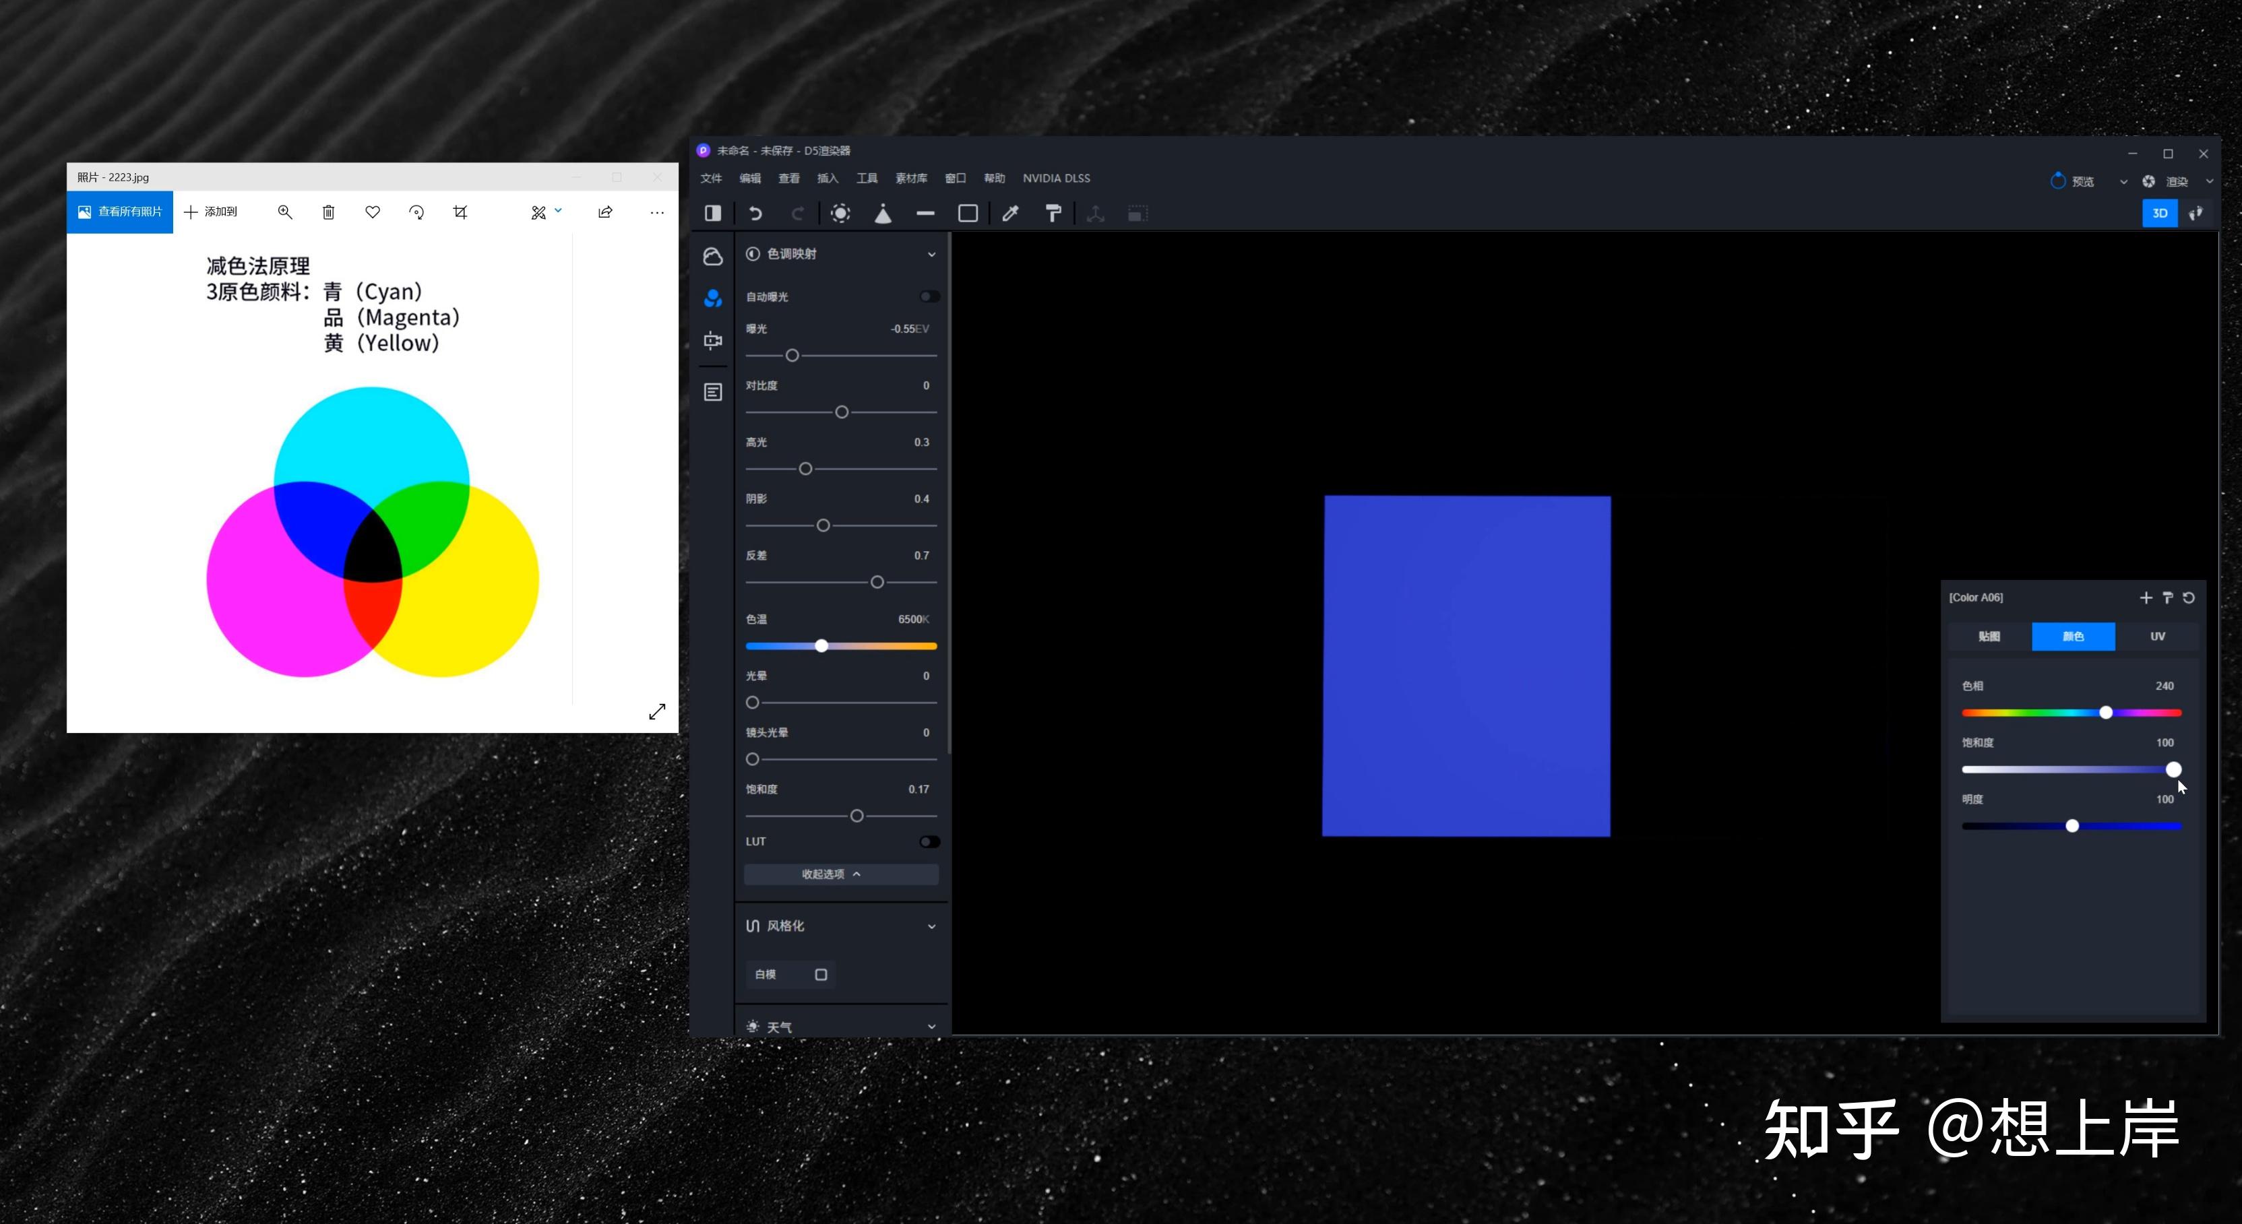Open the camera sidebar panel
2242x1224 pixels.
[713, 340]
